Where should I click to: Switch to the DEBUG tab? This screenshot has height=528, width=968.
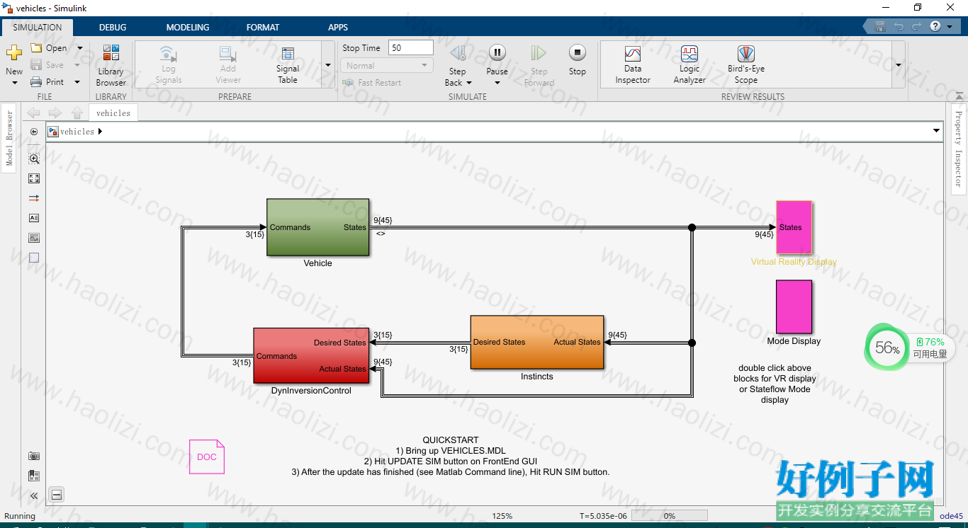click(x=113, y=28)
